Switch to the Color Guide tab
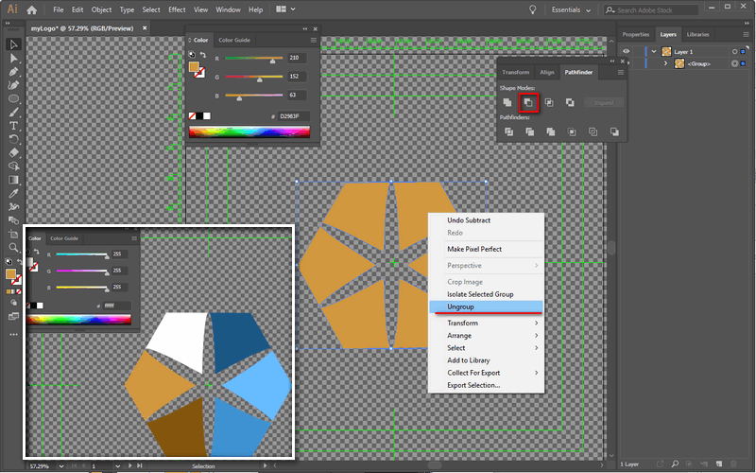The height and width of the screenshot is (473, 756). click(234, 41)
